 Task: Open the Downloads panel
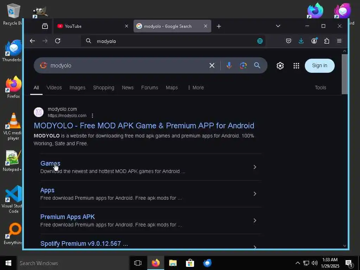301,41
